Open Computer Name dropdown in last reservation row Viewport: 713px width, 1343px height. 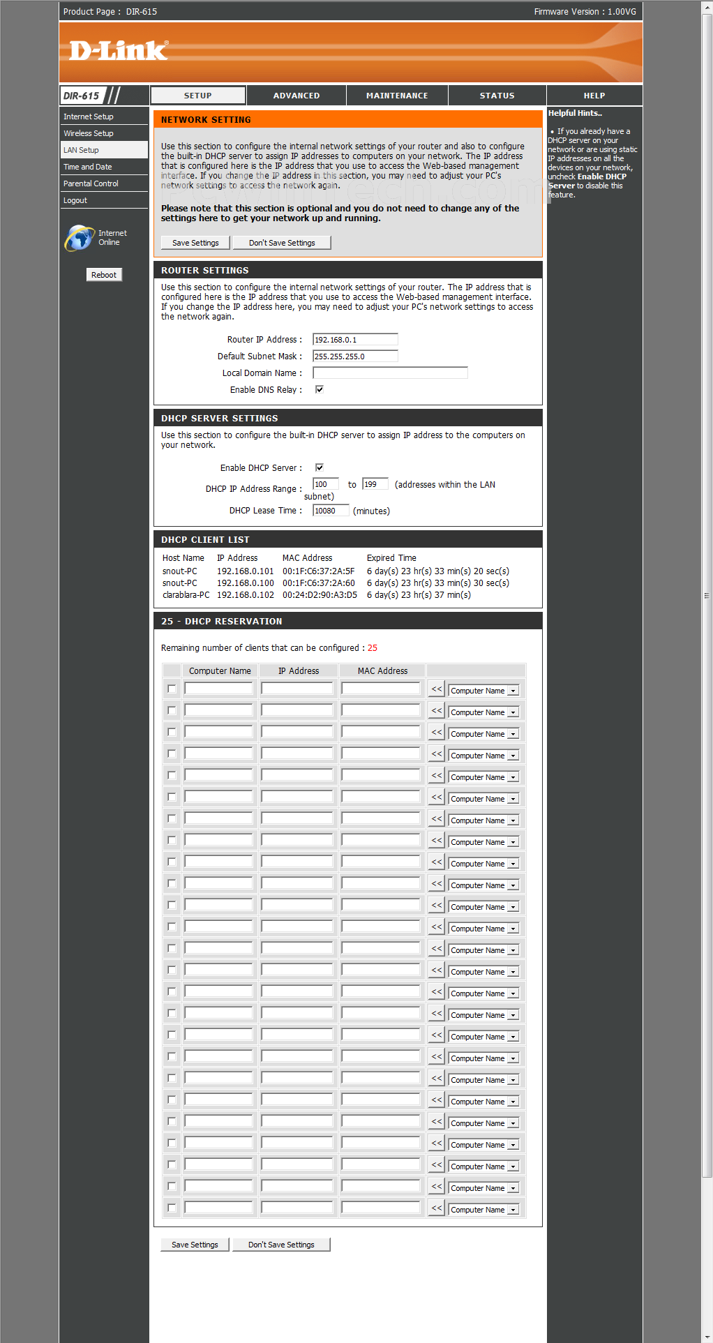(x=483, y=1210)
